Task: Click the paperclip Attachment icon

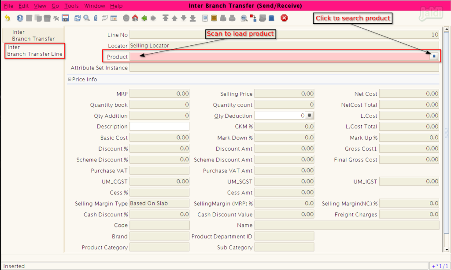Action: coord(96,18)
